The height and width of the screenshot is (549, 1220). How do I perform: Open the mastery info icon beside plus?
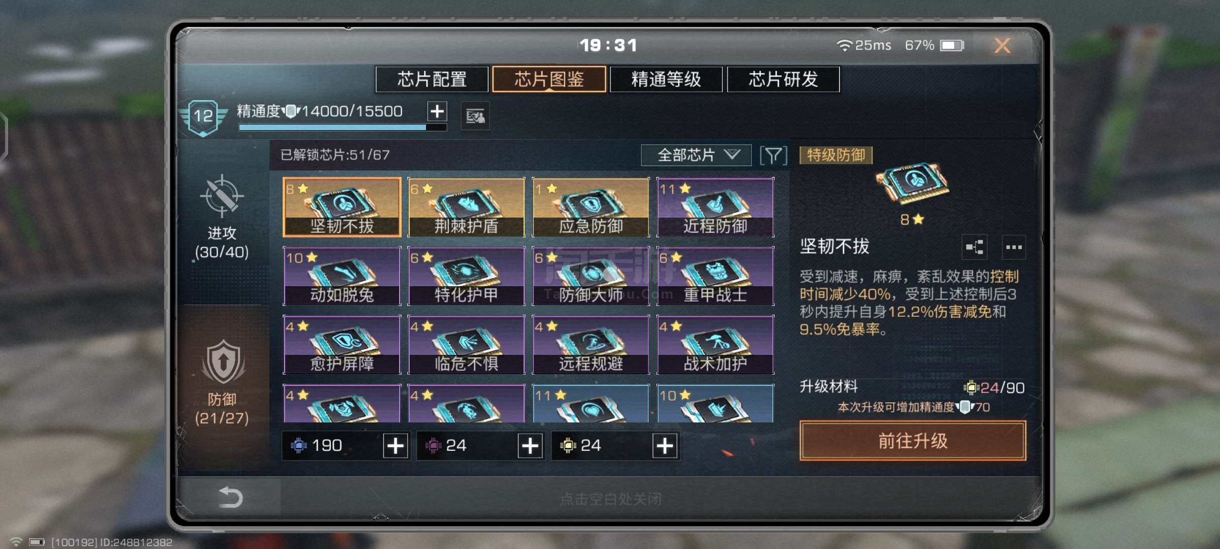tap(475, 116)
